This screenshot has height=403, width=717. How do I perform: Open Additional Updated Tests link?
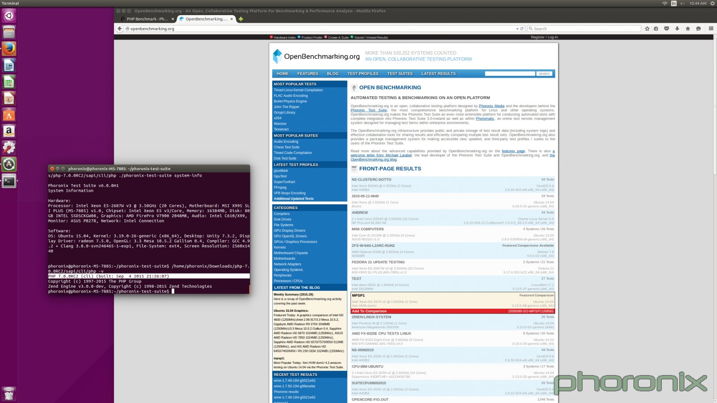[x=294, y=199]
